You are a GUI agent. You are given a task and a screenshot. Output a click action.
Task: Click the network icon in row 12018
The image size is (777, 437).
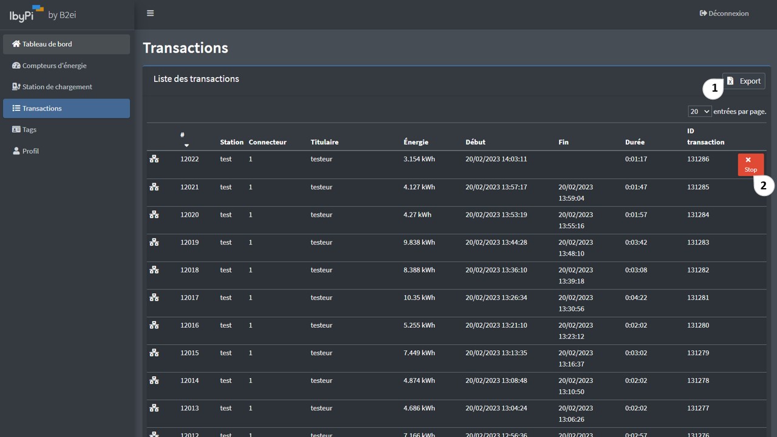154,270
